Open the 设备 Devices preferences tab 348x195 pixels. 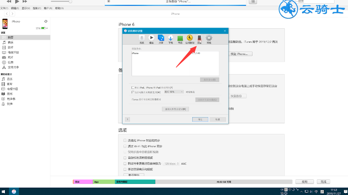point(199,39)
